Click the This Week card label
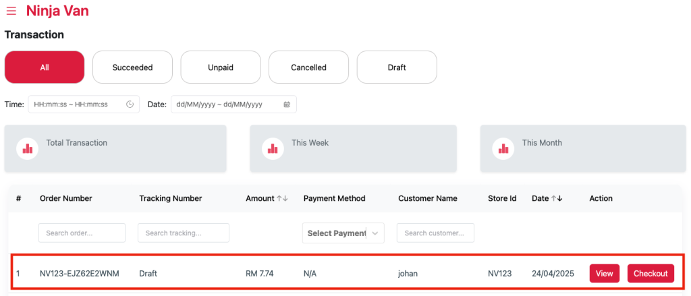This screenshot has height=296, width=691. [310, 143]
